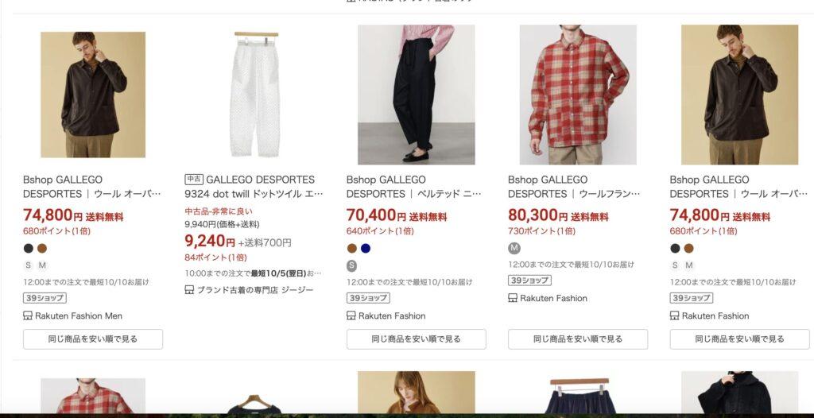Open the red plaid wool flannel shirt image
Screen dimensions: 814x418
[x=578, y=95]
